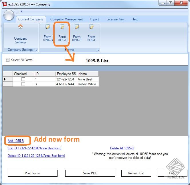Click the round application orb button
This screenshot has width=190, height=185.
[9, 15]
